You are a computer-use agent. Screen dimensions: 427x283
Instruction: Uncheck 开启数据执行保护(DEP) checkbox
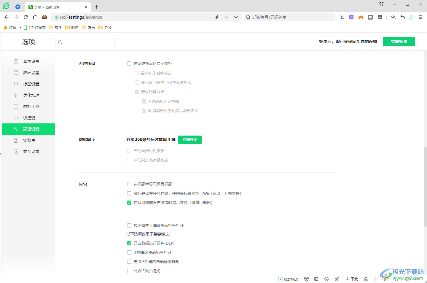[x=129, y=243]
